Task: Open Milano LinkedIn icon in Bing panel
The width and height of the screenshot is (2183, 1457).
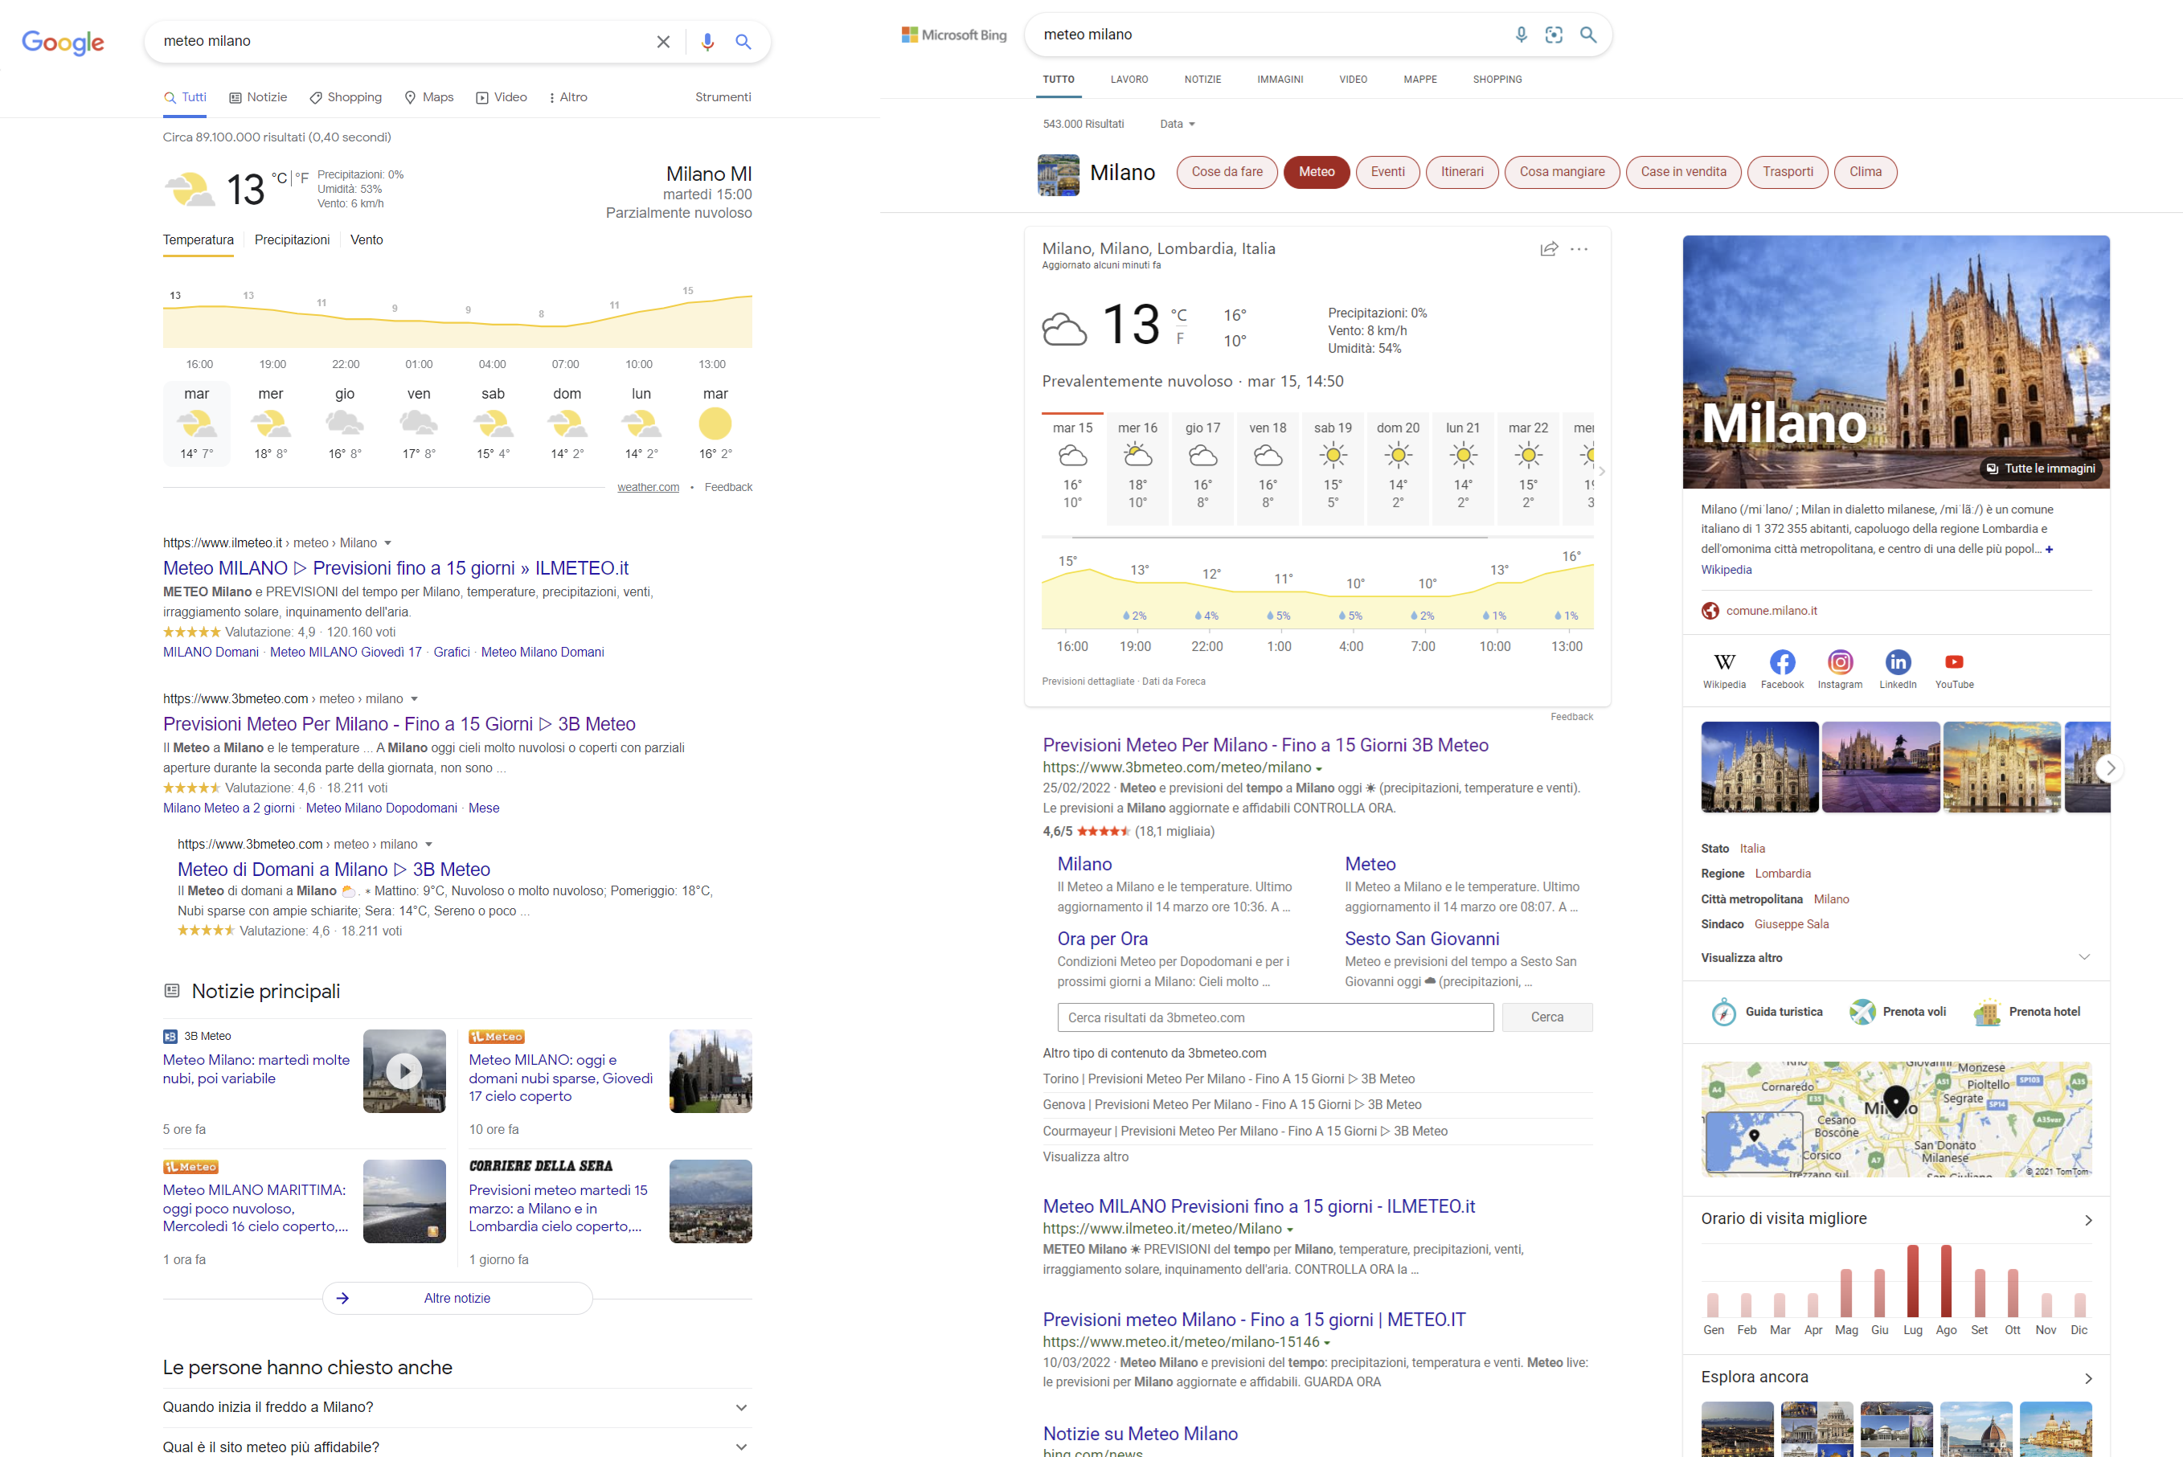Action: tap(1898, 662)
